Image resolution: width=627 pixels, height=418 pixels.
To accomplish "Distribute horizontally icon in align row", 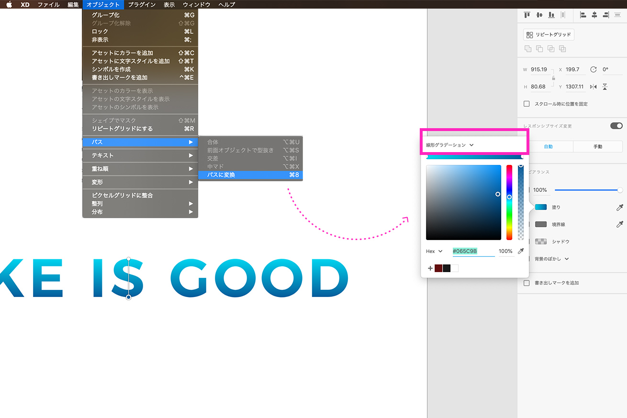I will [x=563, y=15].
